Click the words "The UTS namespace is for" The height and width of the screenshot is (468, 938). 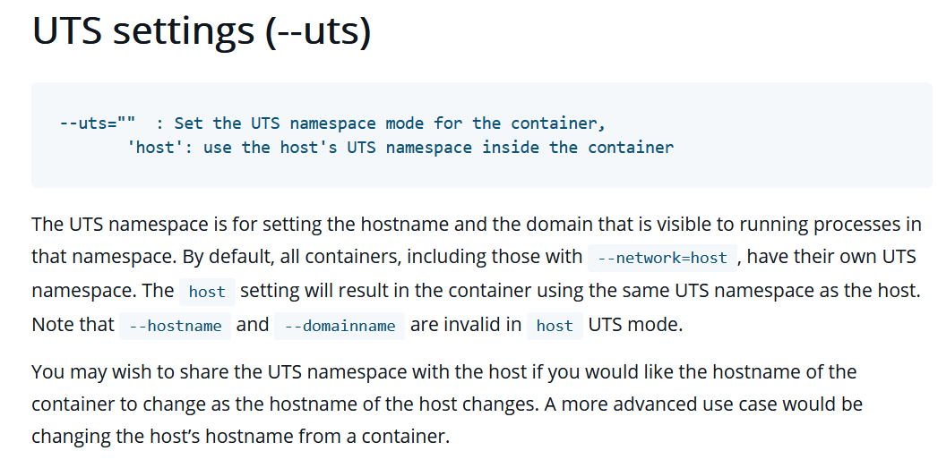(133, 224)
